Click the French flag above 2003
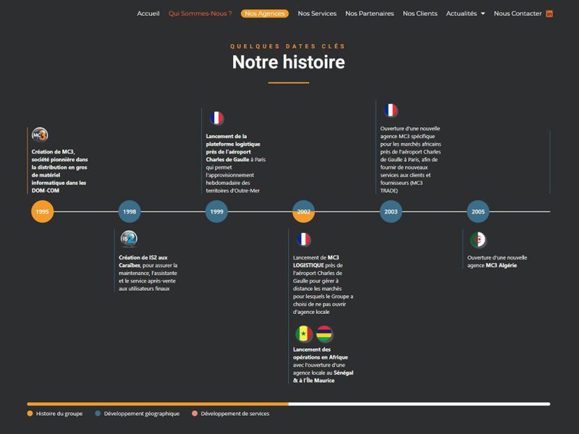 391,110
